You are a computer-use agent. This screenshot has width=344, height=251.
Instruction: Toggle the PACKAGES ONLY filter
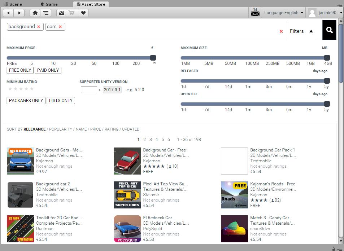pos(26,101)
